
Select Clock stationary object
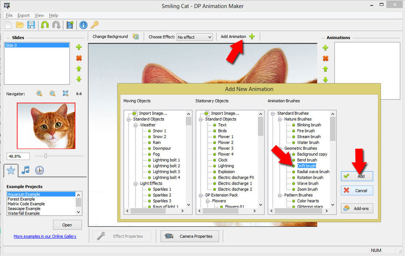coord(223,160)
